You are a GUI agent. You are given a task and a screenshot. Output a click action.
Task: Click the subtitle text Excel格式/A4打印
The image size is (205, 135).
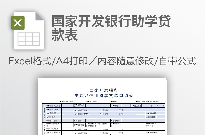[x=48, y=61]
